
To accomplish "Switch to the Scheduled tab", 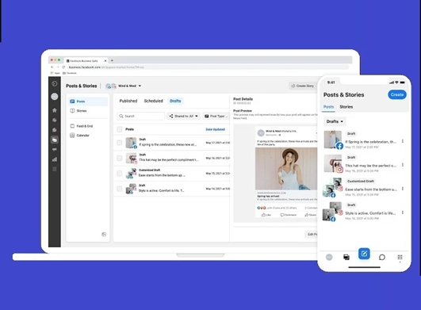I will [x=153, y=101].
